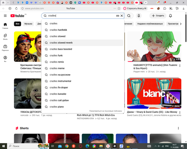The width and height of the screenshot is (187, 149).
Task: Open the Pepper-mint channel link
Action: (x=139, y=72)
